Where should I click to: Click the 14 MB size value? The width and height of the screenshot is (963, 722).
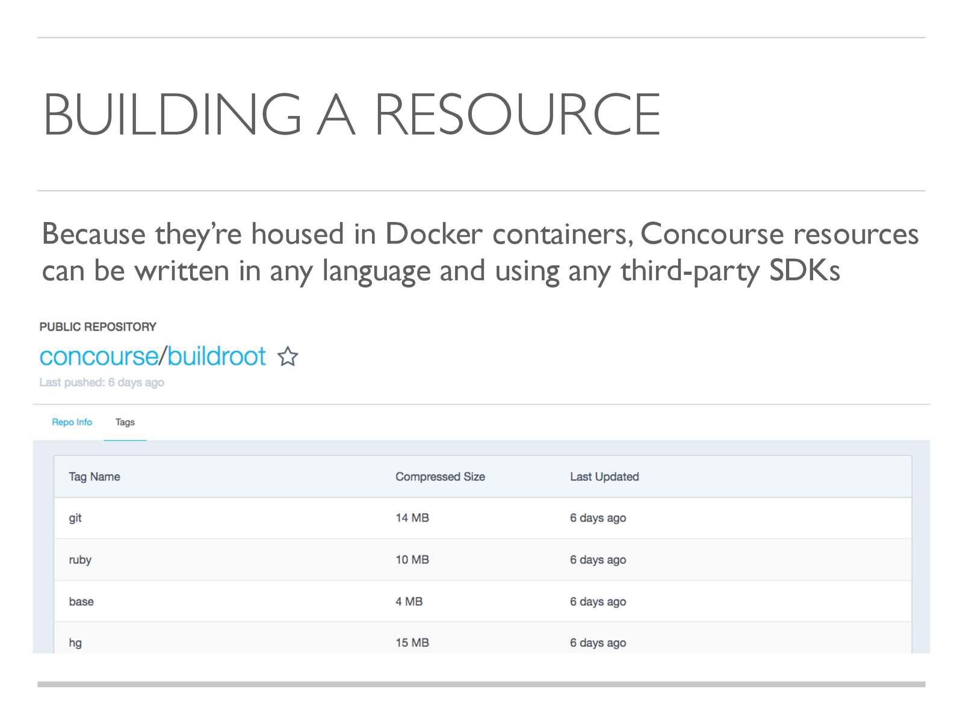click(x=412, y=518)
